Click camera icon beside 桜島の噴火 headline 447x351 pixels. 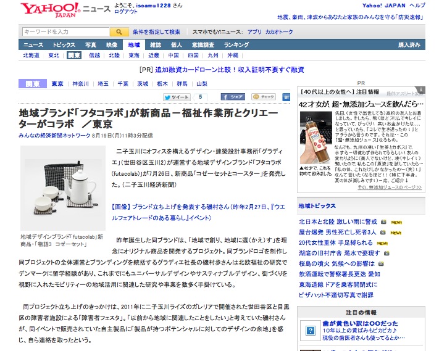click(381, 264)
